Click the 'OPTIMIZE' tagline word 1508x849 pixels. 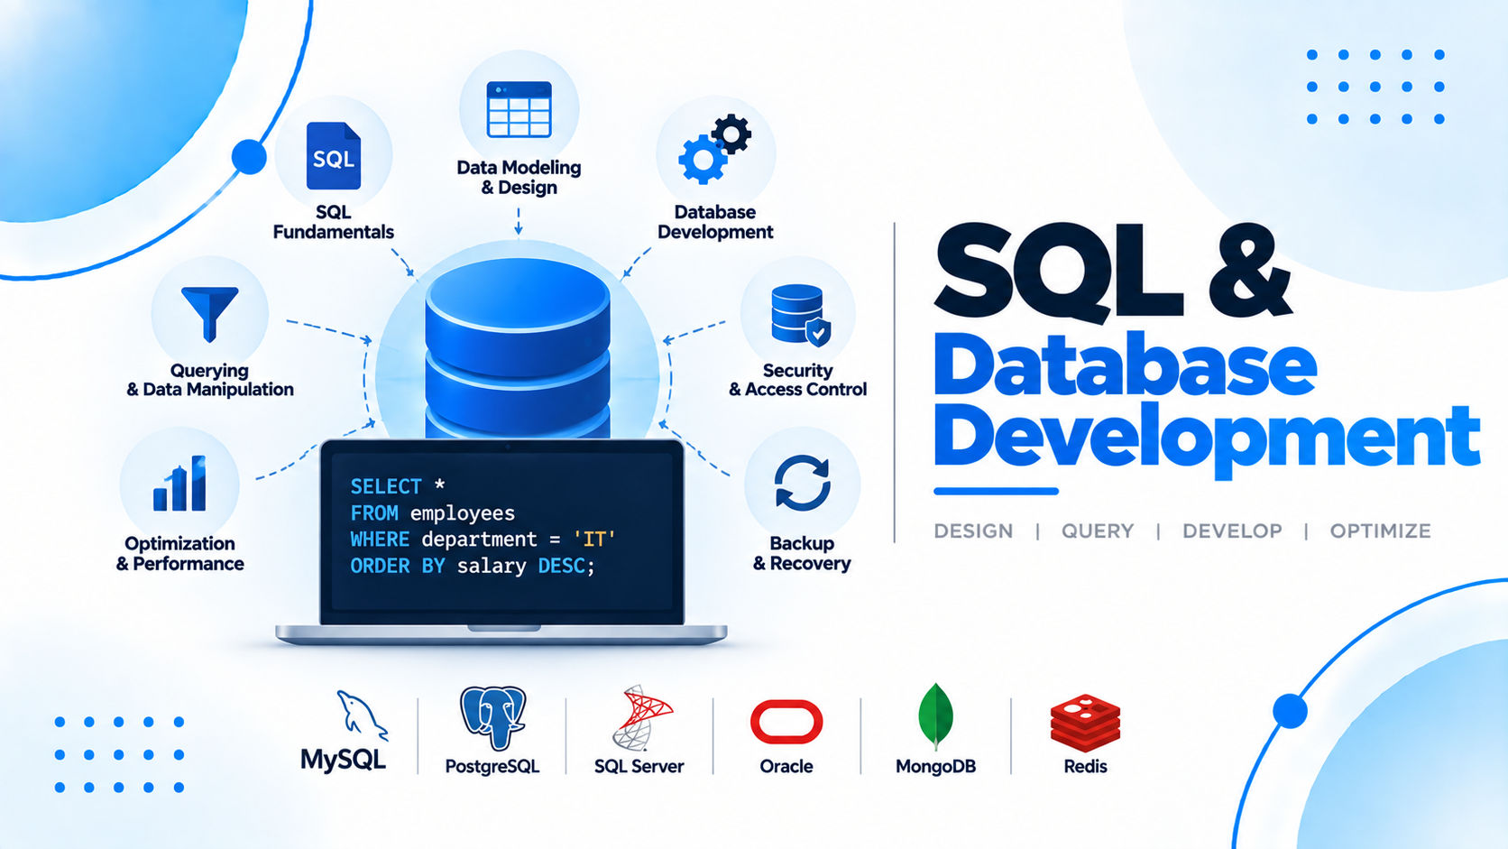pos(1380,531)
